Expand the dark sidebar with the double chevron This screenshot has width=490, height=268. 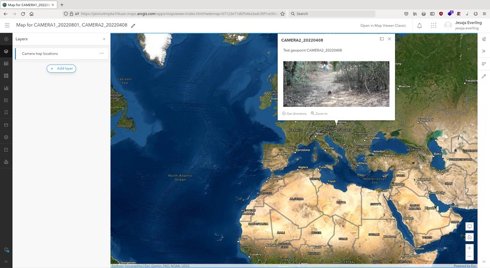point(6,261)
